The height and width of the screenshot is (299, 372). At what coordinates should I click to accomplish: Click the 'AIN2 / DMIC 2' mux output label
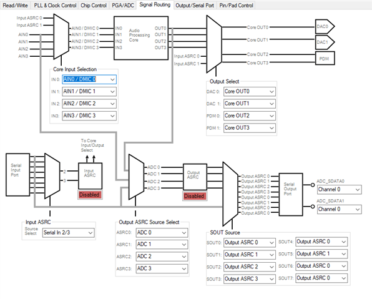(x=85, y=41)
